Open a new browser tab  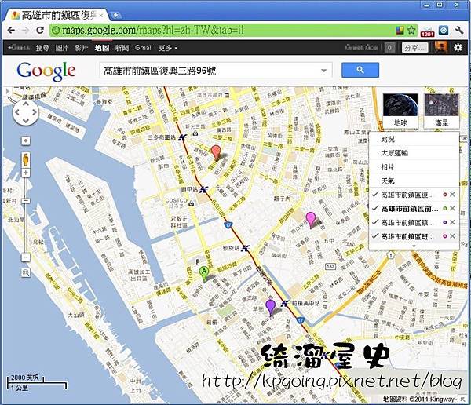pos(115,15)
